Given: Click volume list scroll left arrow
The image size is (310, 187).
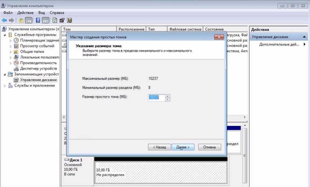Looking at the screenshot, I should tap(64, 117).
